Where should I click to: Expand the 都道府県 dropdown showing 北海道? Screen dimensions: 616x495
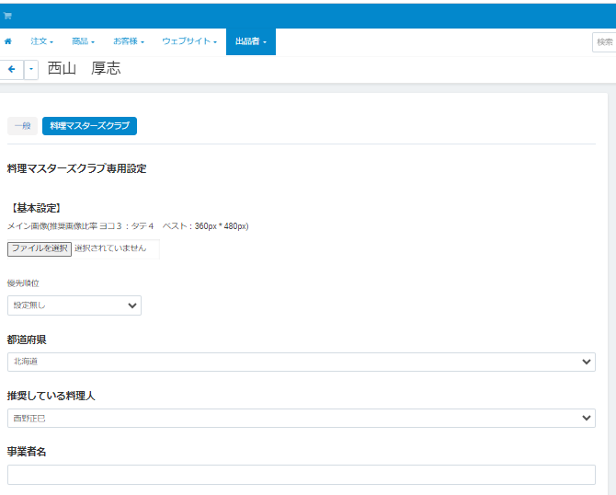(x=301, y=363)
